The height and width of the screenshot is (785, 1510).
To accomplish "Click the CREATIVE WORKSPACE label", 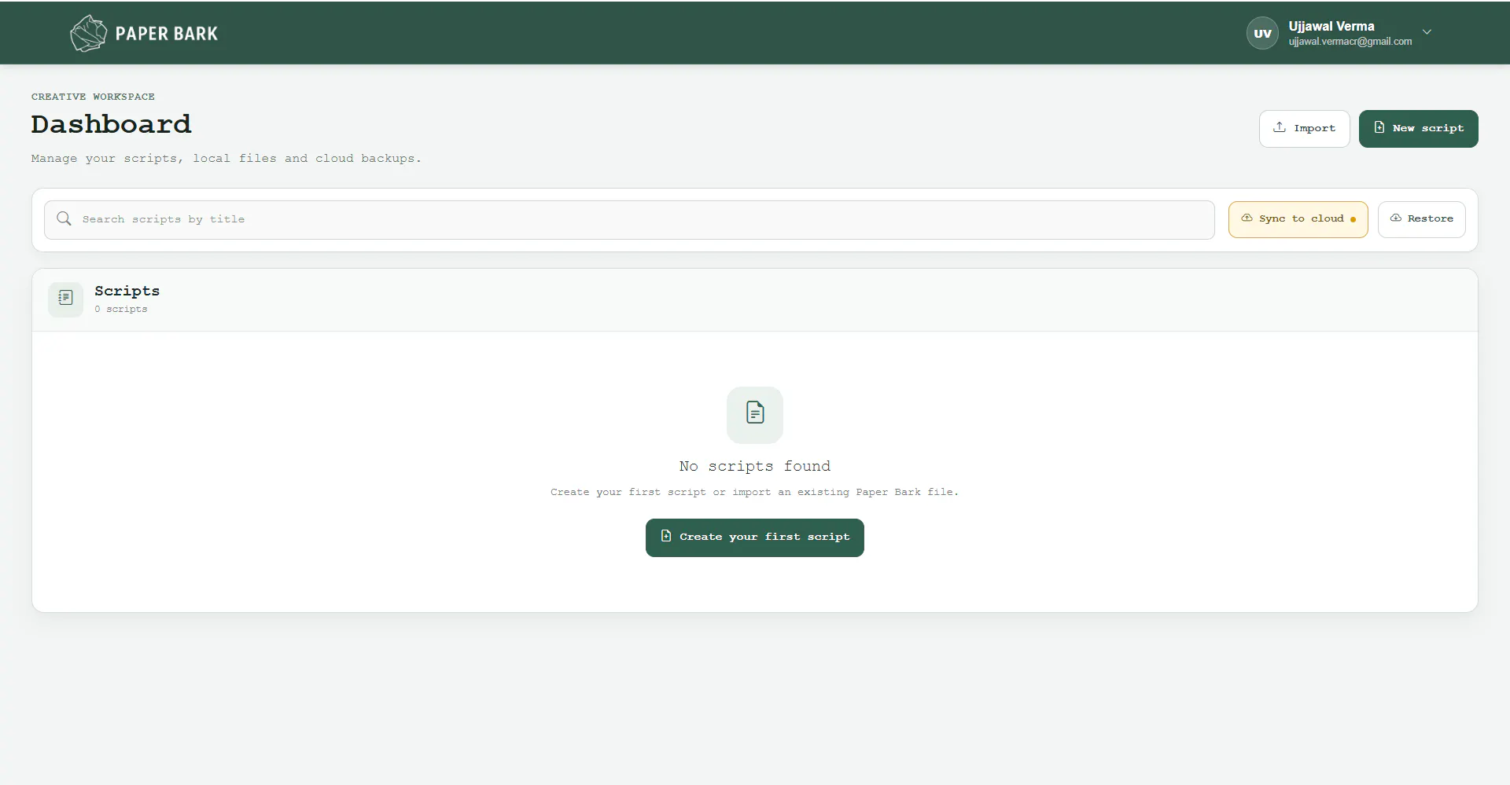I will (x=93, y=97).
